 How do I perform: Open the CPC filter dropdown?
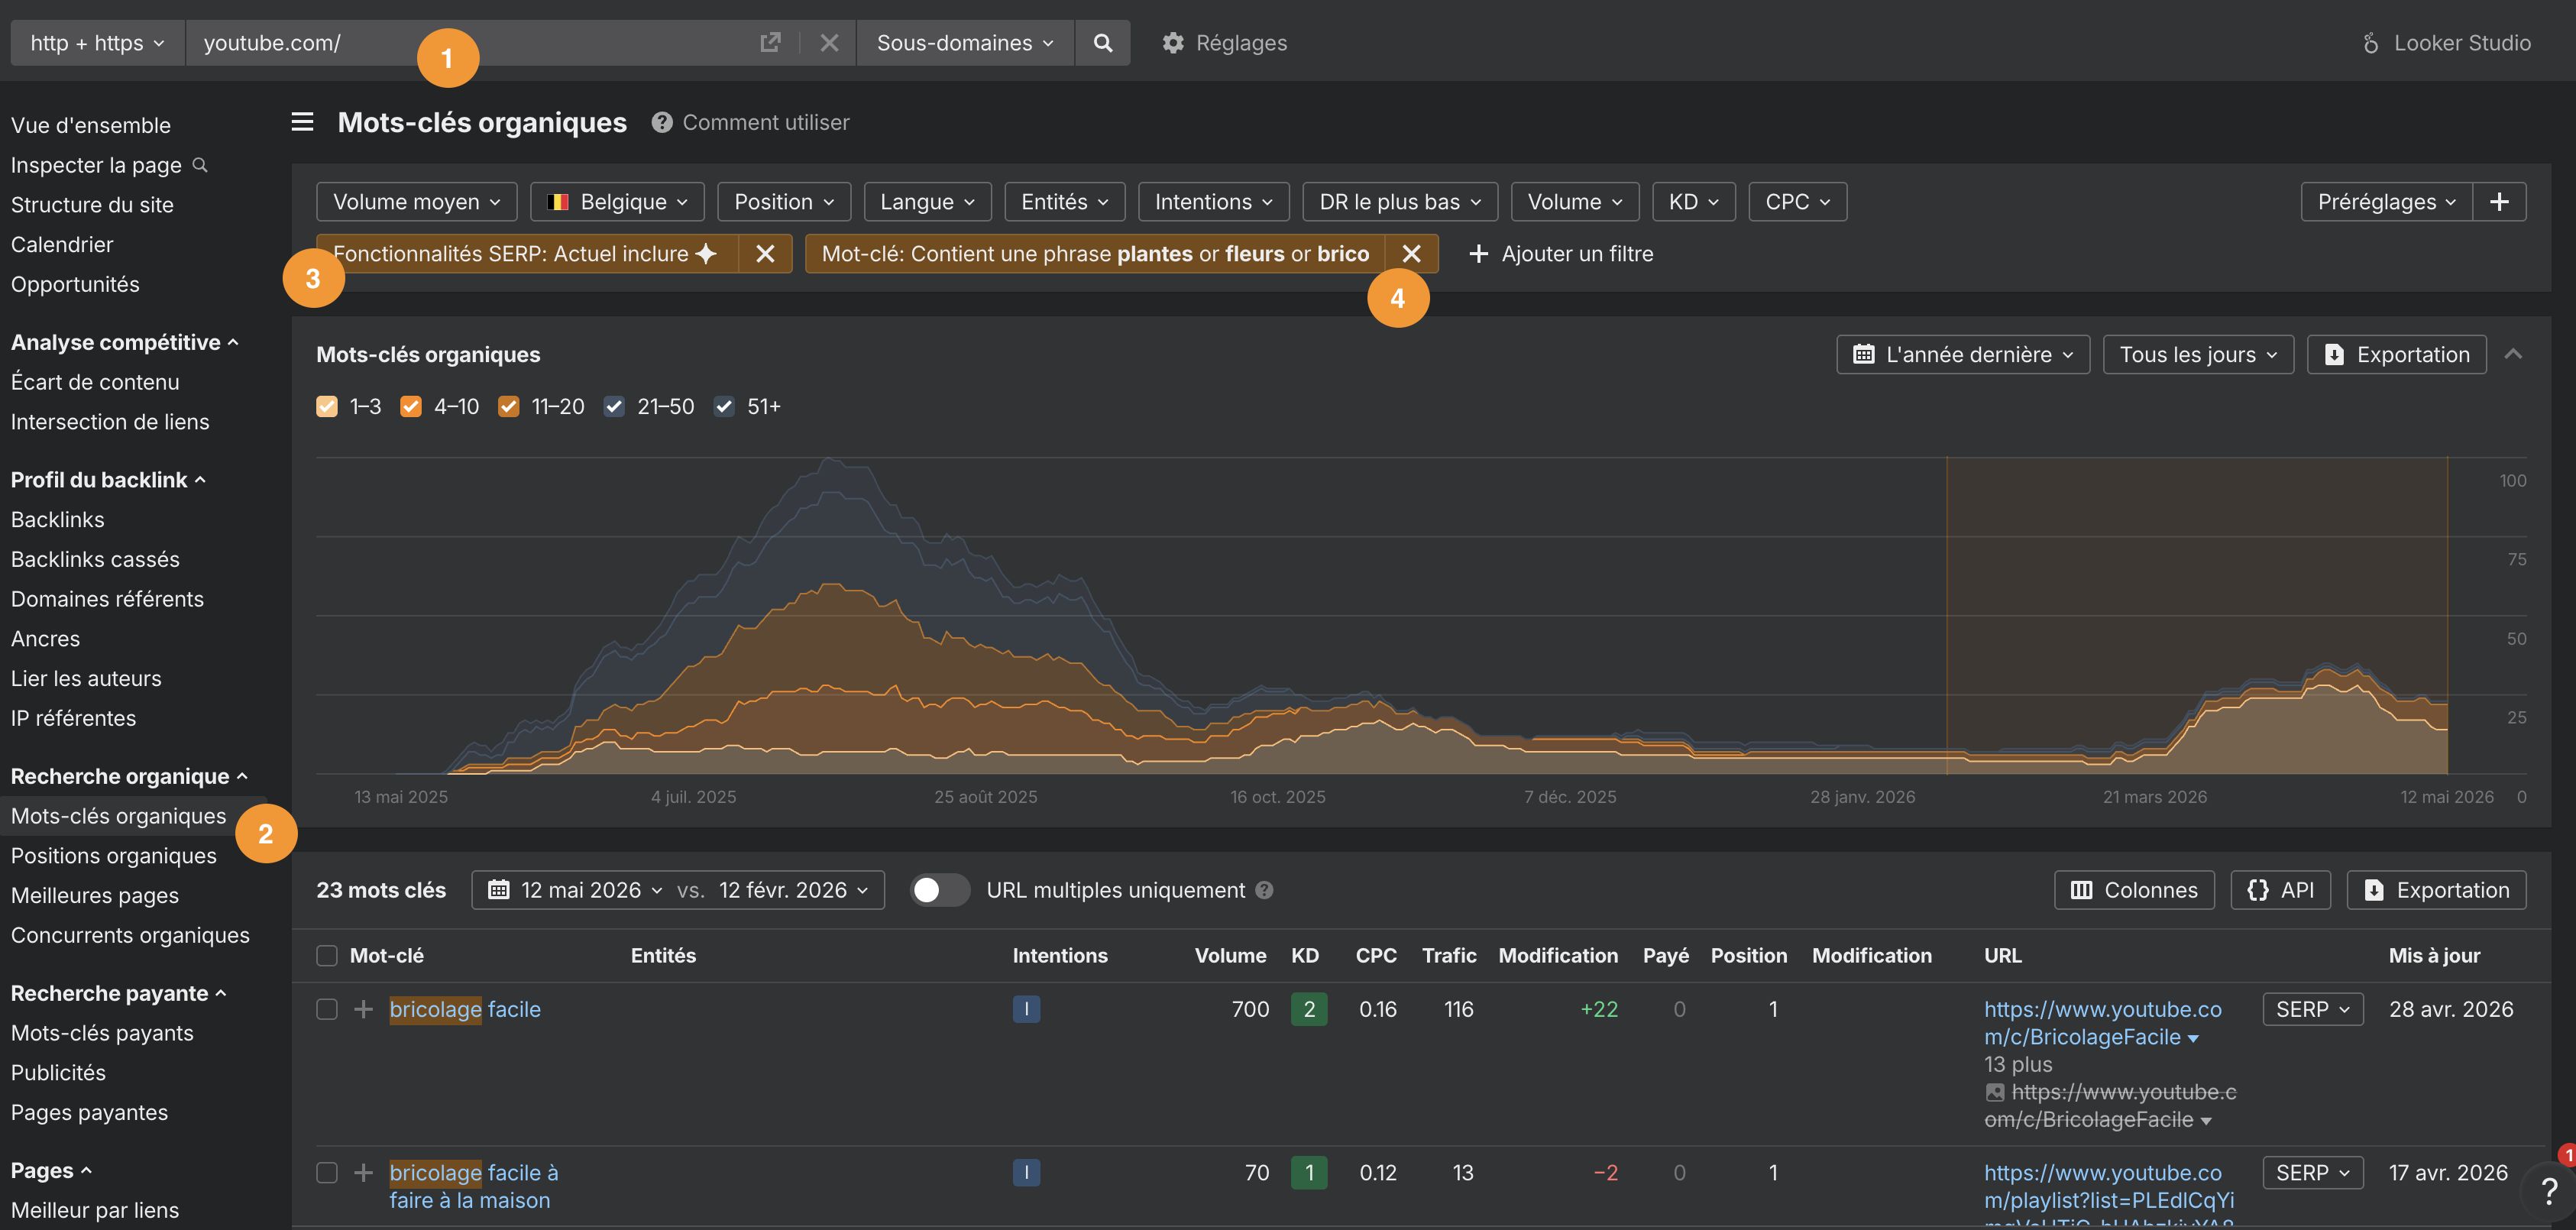[x=1798, y=202]
